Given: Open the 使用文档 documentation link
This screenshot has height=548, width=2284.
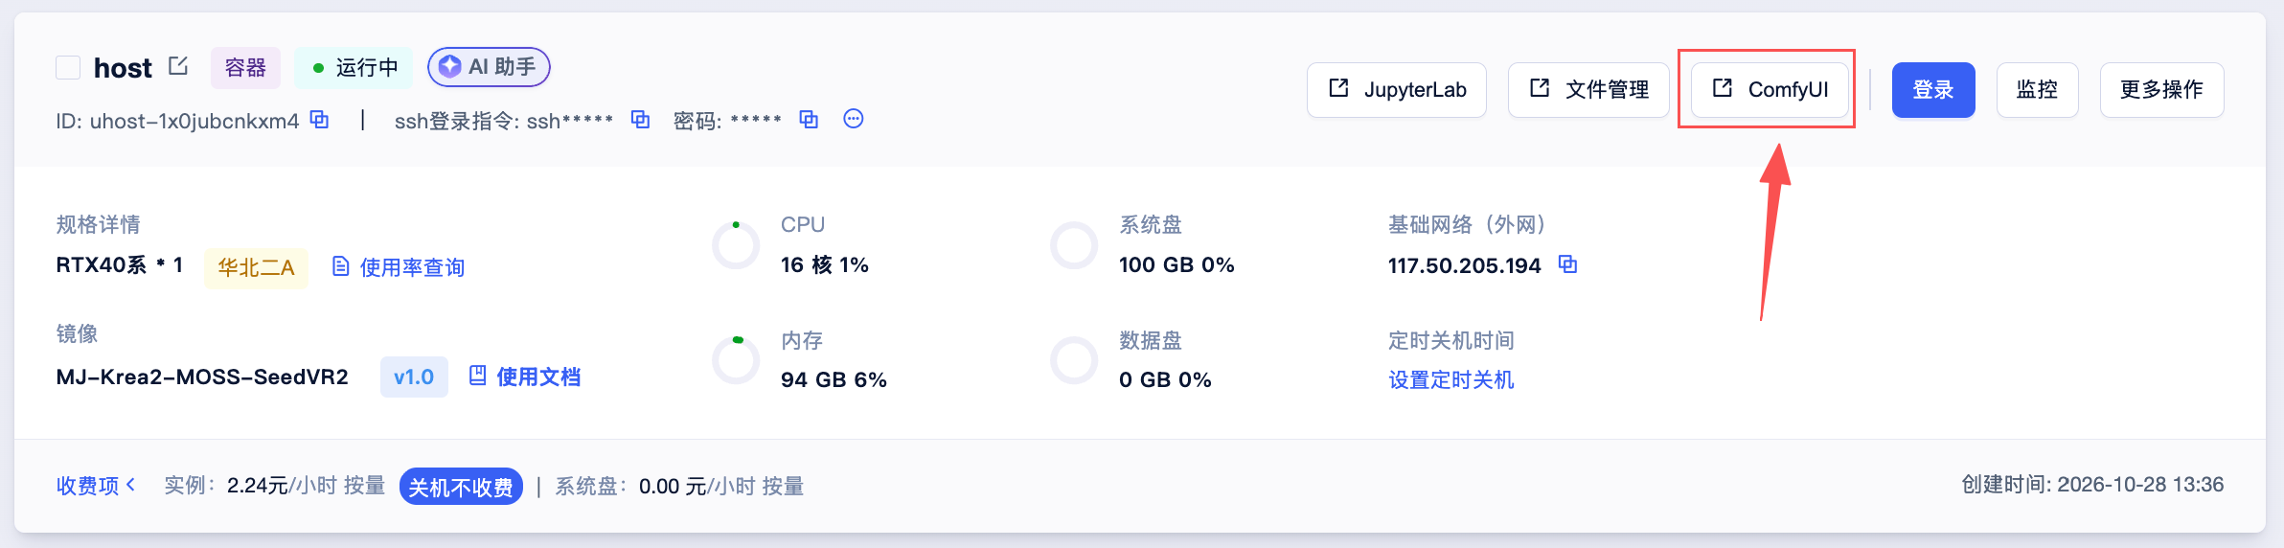Looking at the screenshot, I should (x=525, y=377).
